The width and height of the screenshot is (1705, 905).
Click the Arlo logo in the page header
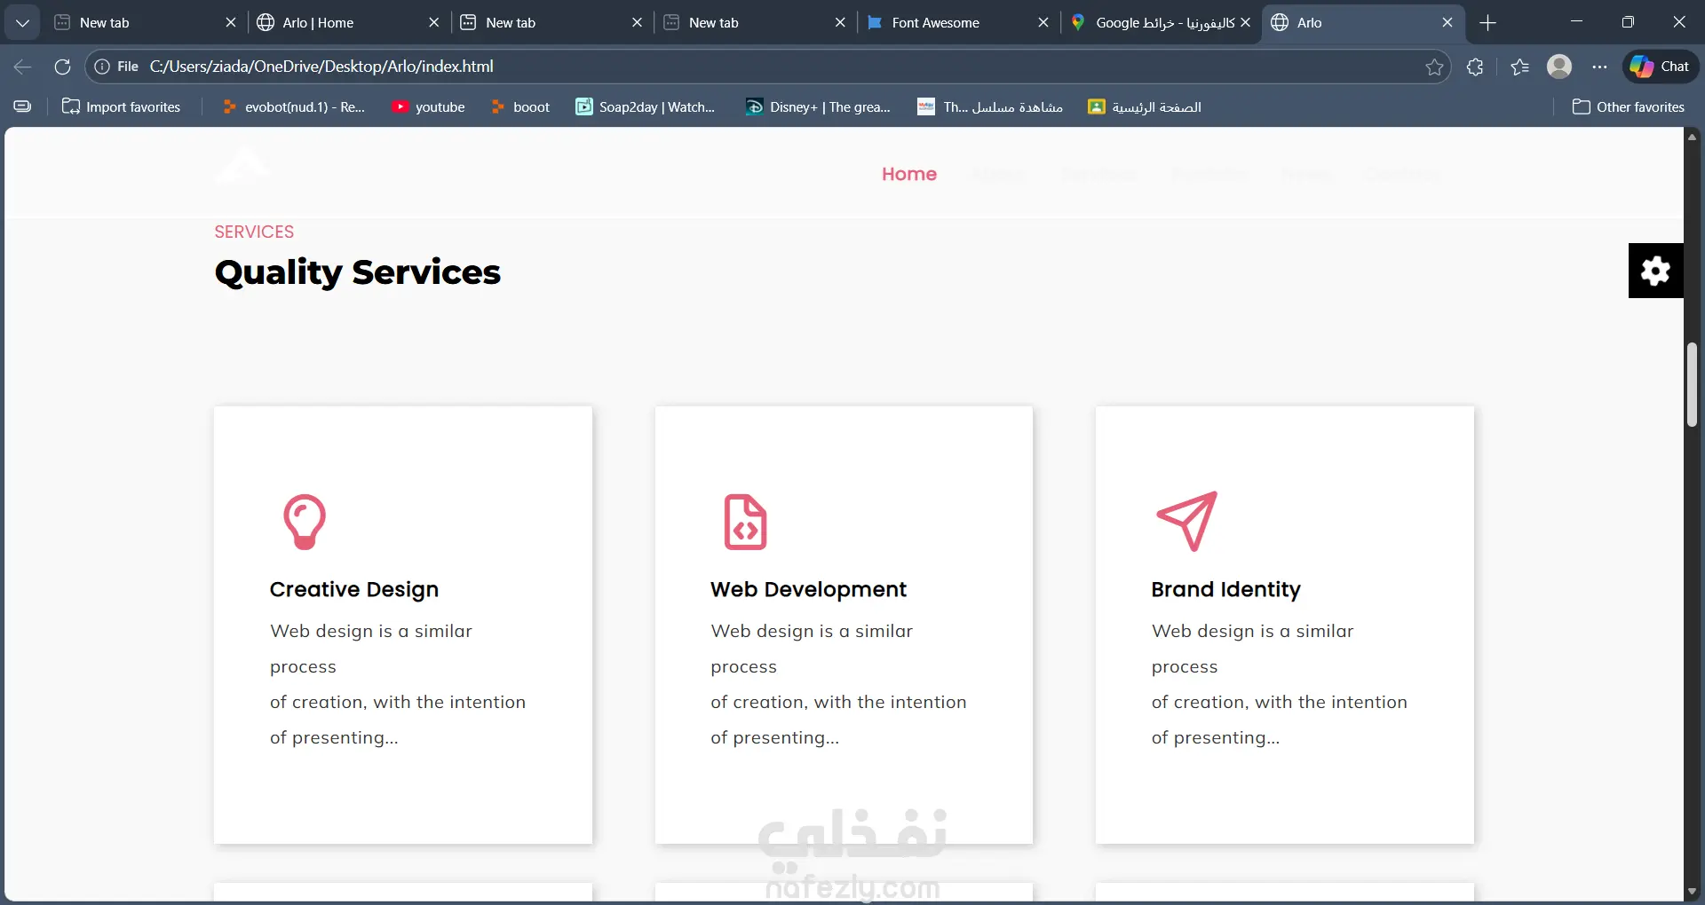242,165
